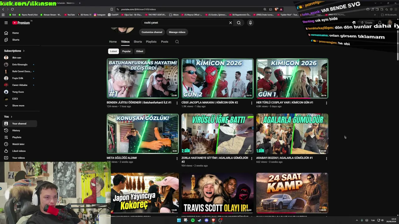Zoom page using the address bar magnifier
Screen dimensions: 399x224
tap(265, 9)
